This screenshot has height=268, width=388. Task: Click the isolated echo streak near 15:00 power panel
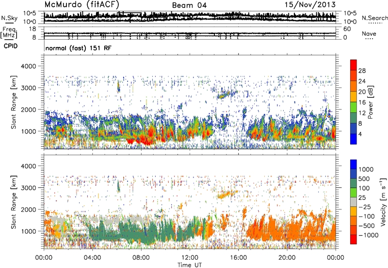click(x=227, y=94)
